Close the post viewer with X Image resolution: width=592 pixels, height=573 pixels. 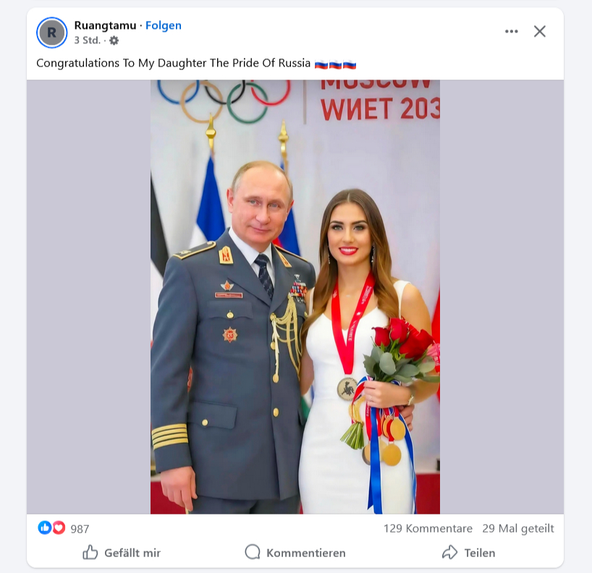(x=539, y=31)
